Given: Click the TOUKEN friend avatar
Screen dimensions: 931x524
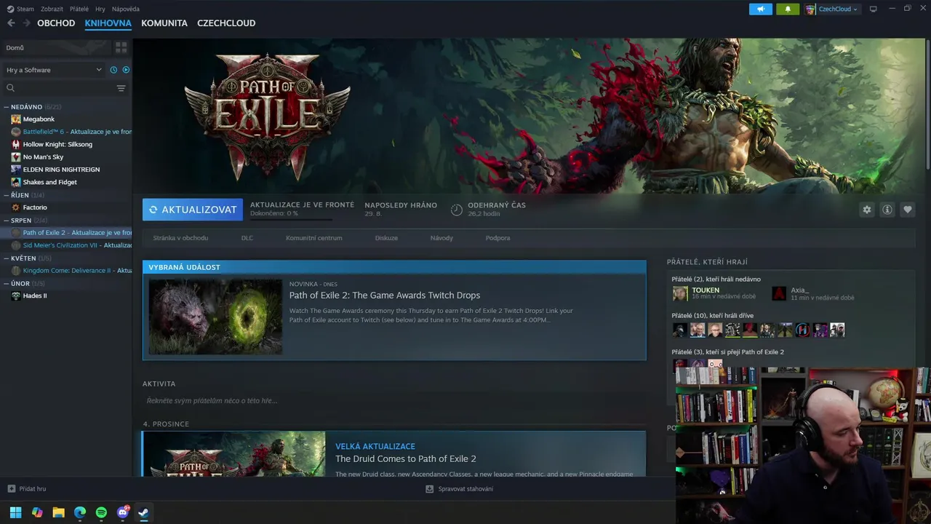Looking at the screenshot, I should [680, 293].
